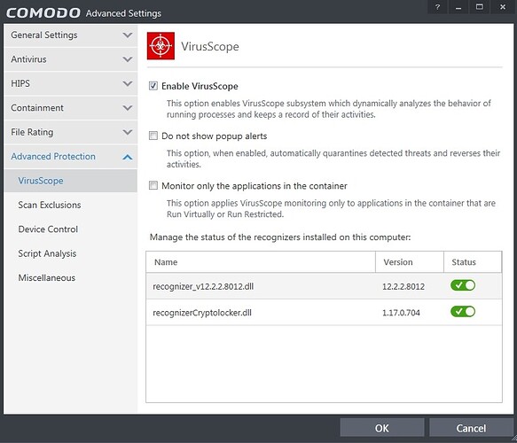Click the red VirusScope biohazard icon

(161, 46)
